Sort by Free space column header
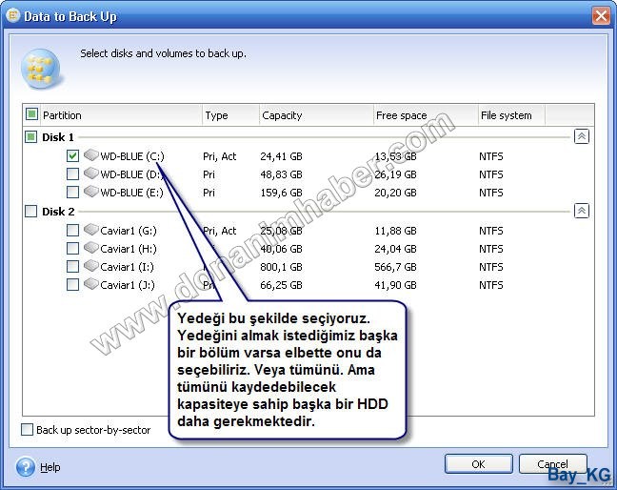Viewport: 617px width, 490px height. click(426, 115)
